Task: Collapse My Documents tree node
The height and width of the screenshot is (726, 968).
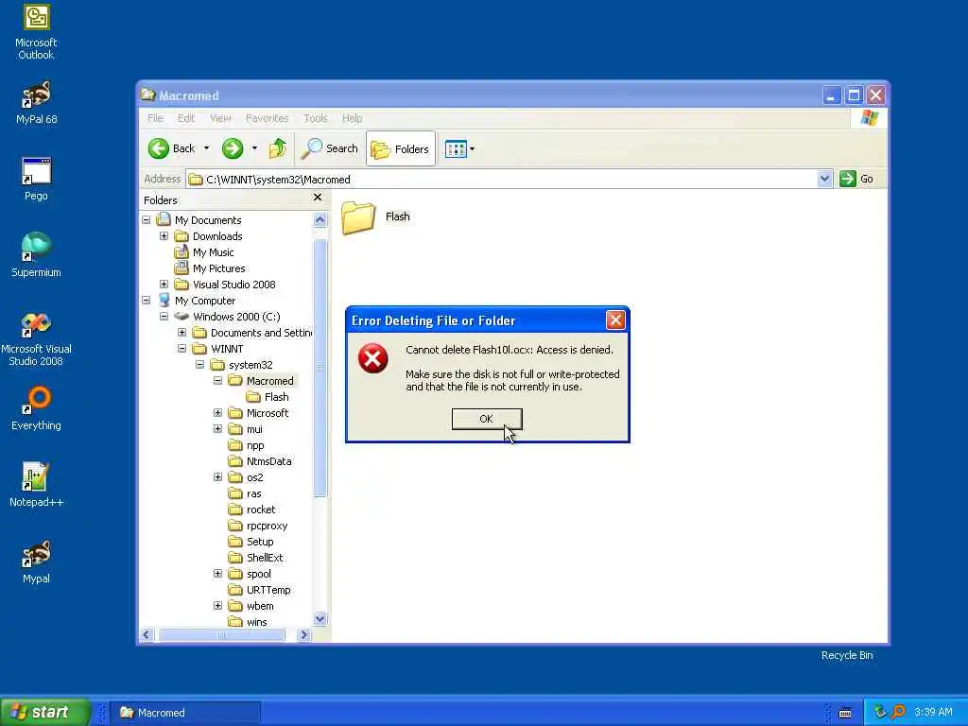Action: [147, 219]
